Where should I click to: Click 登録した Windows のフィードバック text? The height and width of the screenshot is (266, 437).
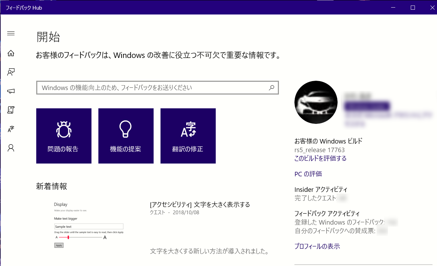pos(339,222)
